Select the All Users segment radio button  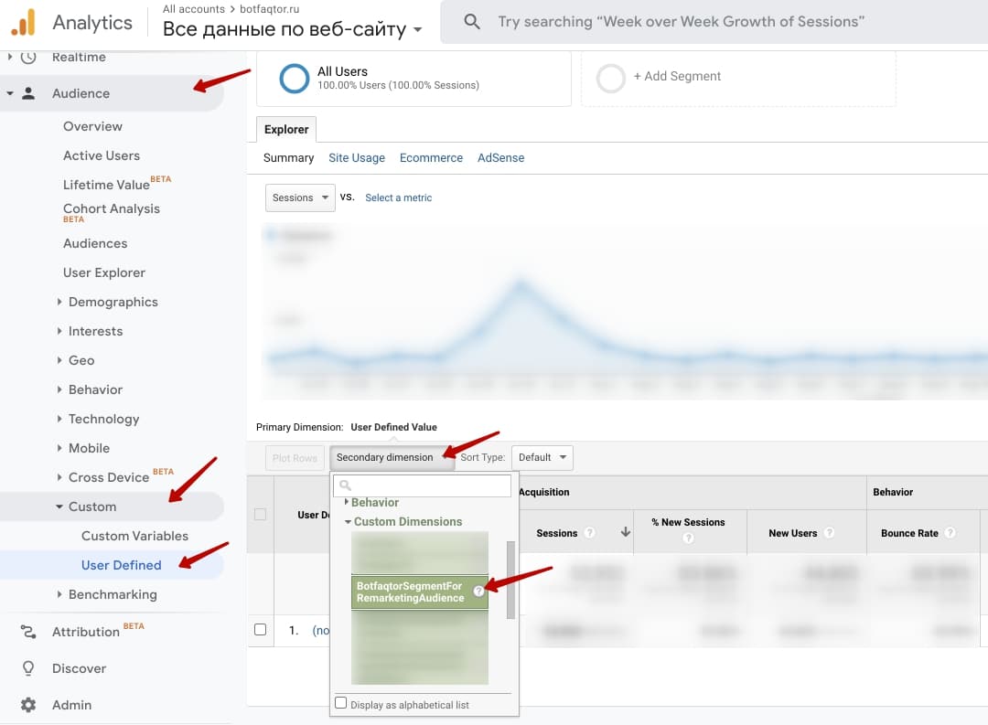point(293,79)
